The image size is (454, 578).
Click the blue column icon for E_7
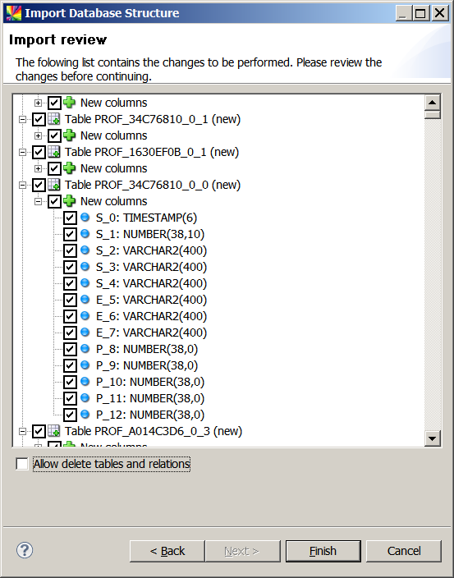tap(85, 333)
